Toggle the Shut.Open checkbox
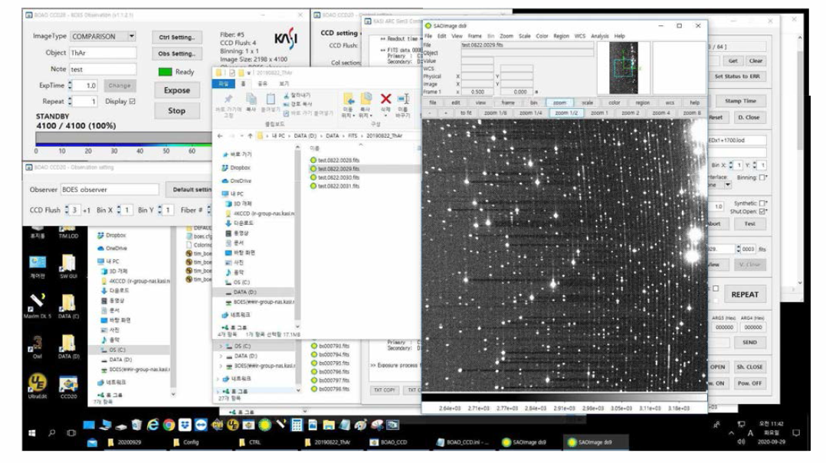 pyautogui.click(x=762, y=211)
